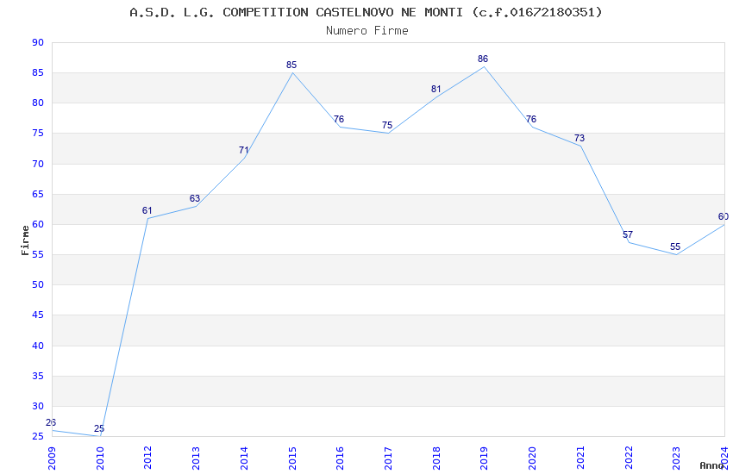Click y-axis tick label 35
The height and width of the screenshot is (474, 733).
click(x=38, y=376)
